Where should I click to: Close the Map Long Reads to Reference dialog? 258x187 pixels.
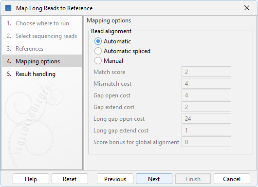click(x=247, y=8)
